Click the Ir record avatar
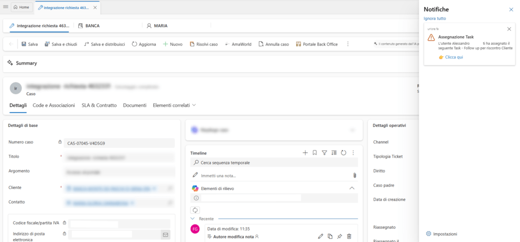The image size is (520, 242). 16,88
